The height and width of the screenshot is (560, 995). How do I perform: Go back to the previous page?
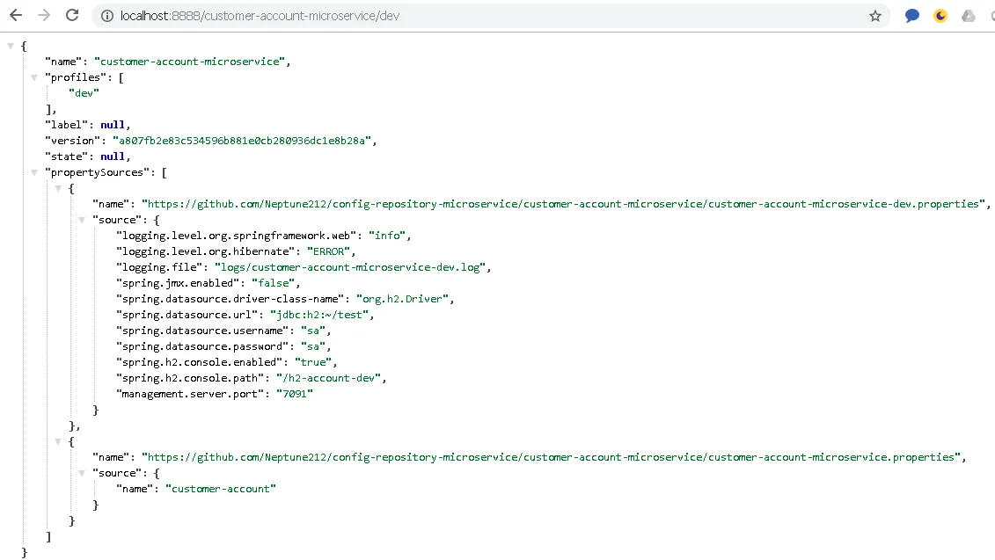click(16, 15)
